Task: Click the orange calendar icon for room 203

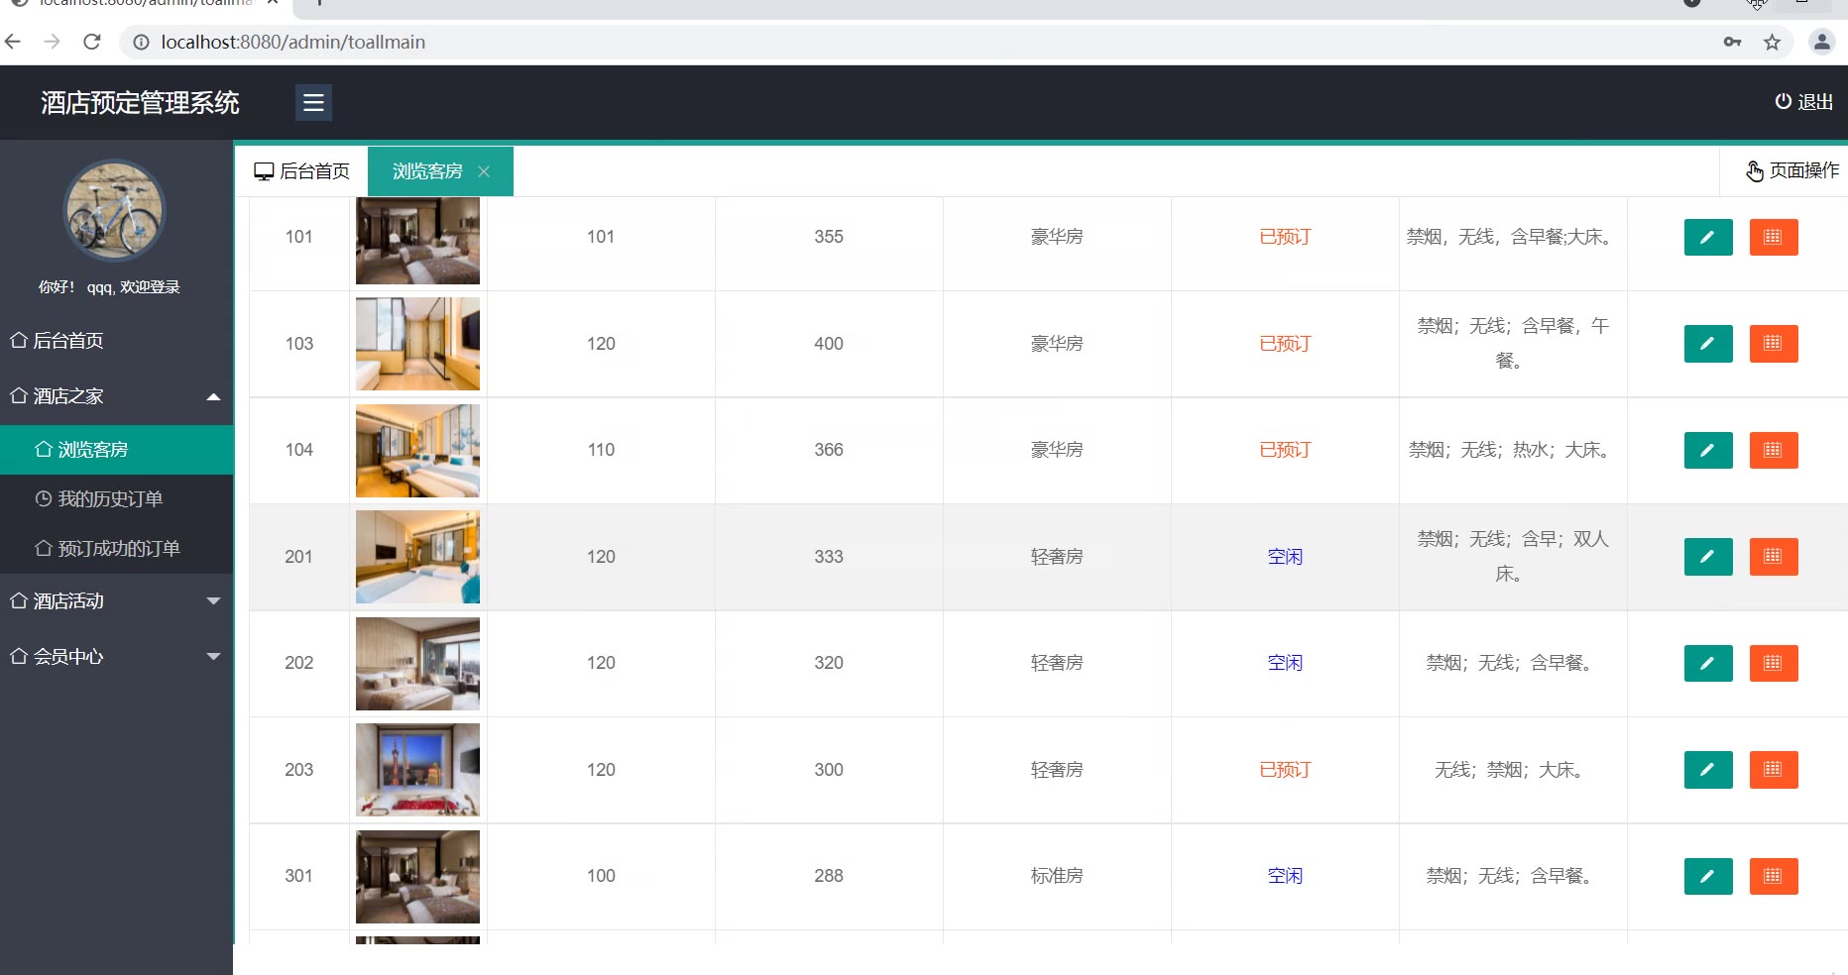Action: [x=1773, y=770]
